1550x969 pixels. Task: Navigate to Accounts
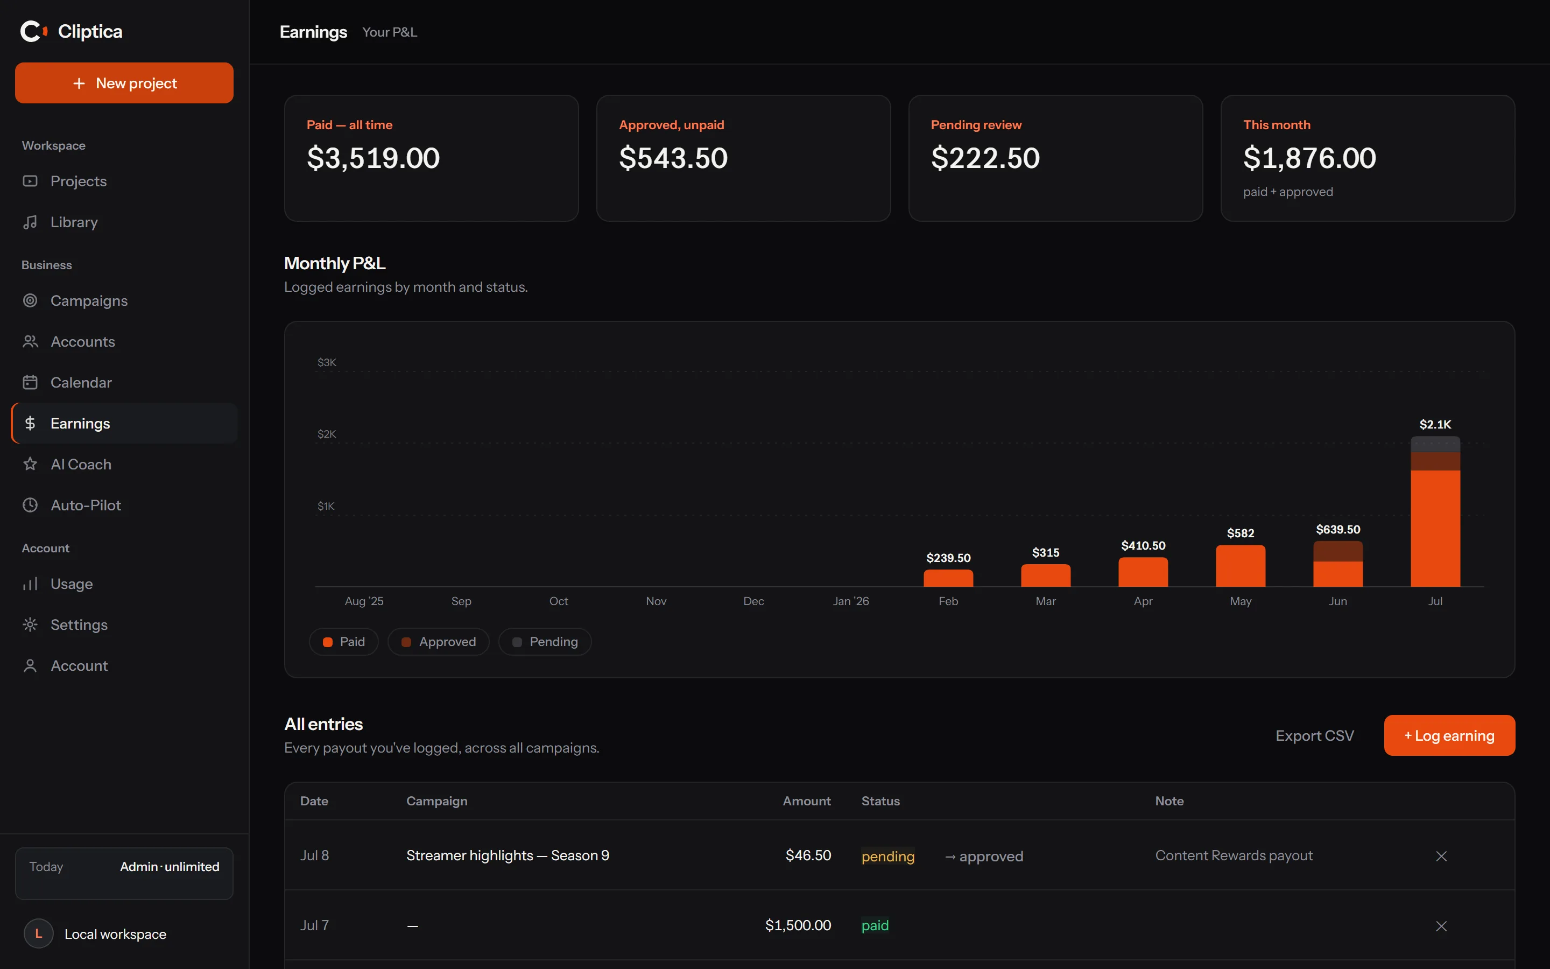tap(124, 342)
